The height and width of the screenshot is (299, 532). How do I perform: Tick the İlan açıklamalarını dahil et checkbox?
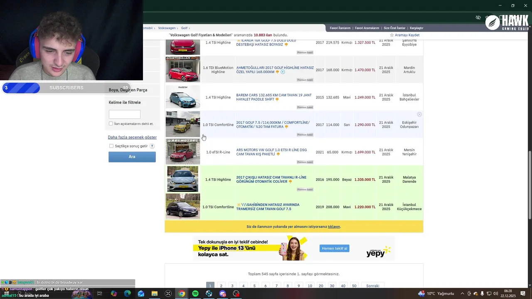click(x=111, y=124)
